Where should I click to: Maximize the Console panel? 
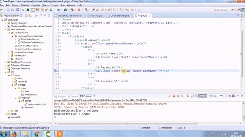pyautogui.click(x=242, y=96)
